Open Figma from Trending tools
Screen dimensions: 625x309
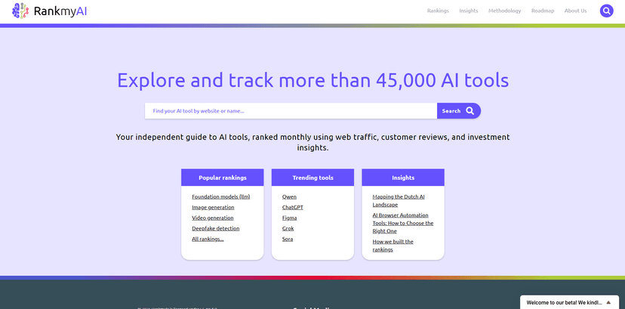tap(289, 218)
